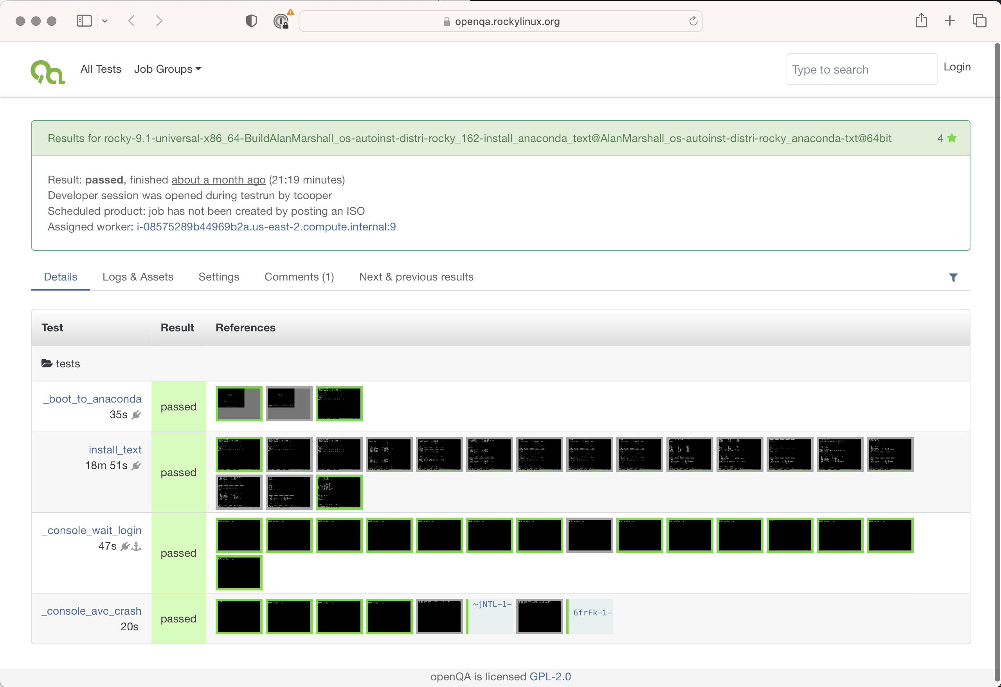
Task: Click the anchor icon next to _console_wait_login
Action: [x=136, y=546]
